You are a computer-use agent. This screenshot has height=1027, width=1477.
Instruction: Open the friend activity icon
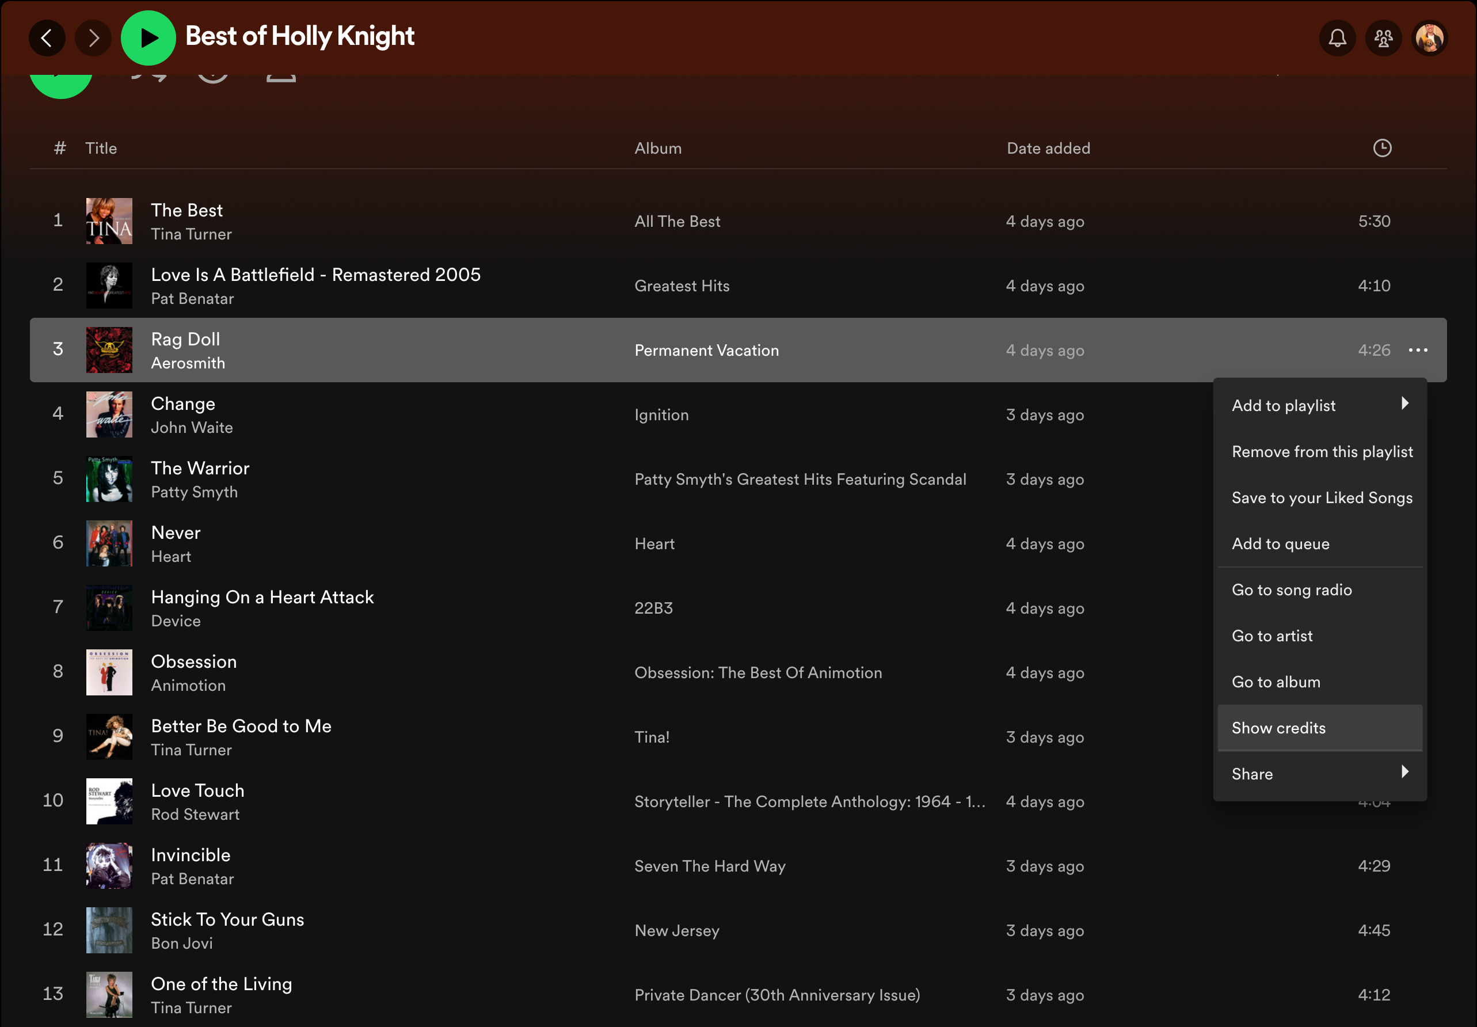tap(1383, 38)
